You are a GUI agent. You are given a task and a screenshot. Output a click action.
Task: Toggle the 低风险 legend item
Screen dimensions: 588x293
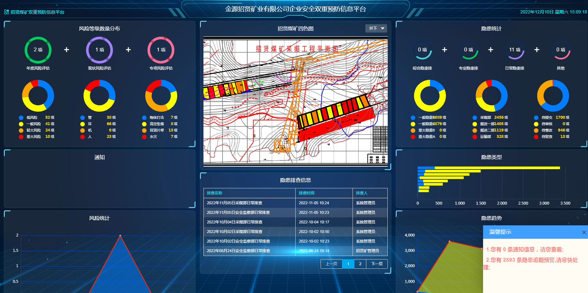(32, 117)
